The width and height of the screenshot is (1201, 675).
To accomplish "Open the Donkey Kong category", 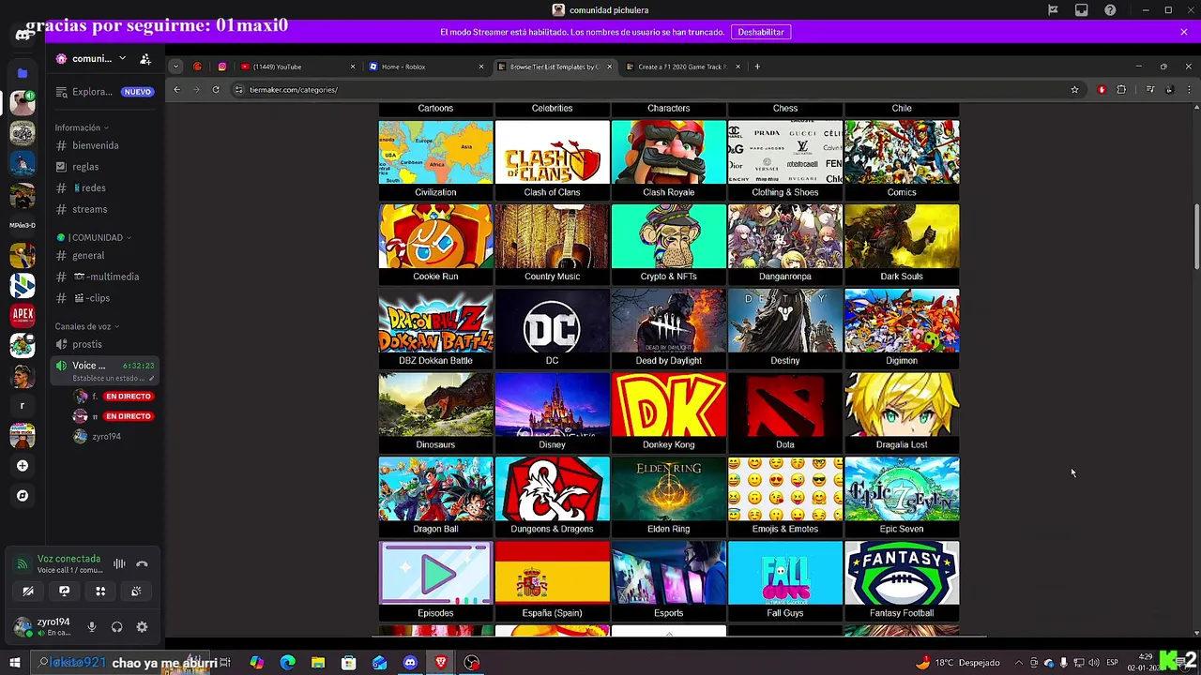I will tap(668, 412).
